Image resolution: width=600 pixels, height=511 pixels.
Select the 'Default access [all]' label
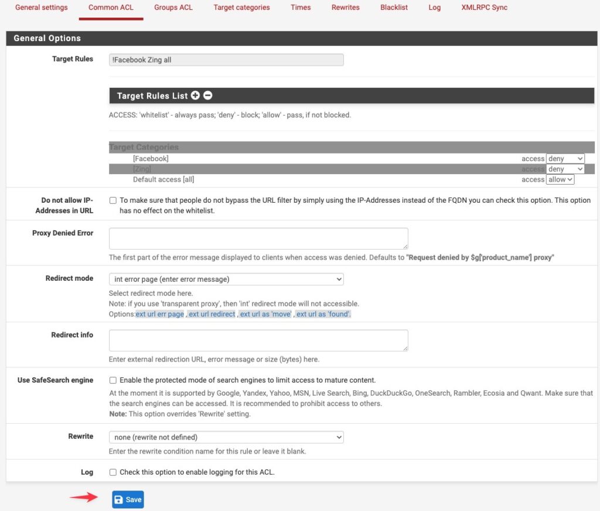163,179
